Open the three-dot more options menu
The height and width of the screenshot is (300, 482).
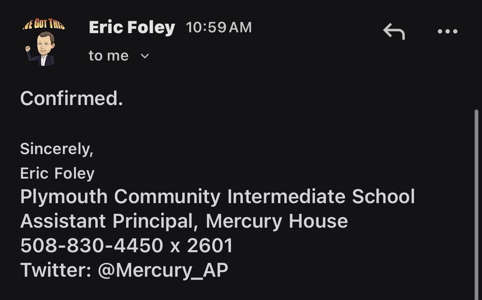pyautogui.click(x=447, y=31)
